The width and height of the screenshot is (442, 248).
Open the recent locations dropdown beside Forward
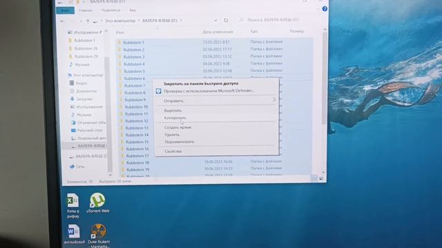81,21
